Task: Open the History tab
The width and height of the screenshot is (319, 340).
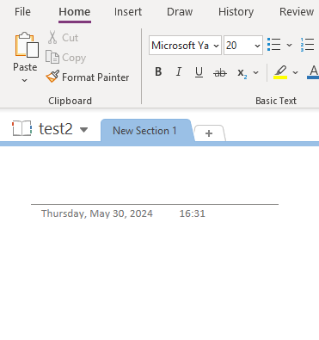Action: [236, 12]
